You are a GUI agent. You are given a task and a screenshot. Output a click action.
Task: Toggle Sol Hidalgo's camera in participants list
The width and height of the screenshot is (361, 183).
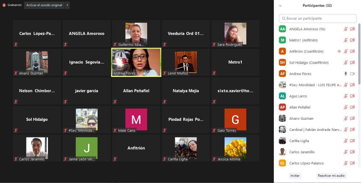point(352,62)
